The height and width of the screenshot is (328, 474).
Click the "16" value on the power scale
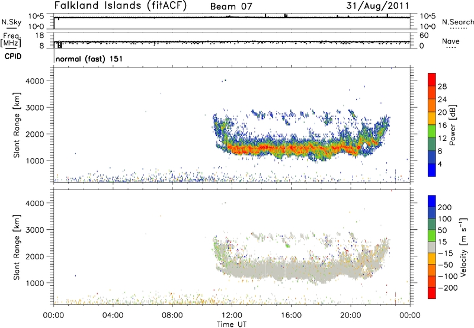442,126
